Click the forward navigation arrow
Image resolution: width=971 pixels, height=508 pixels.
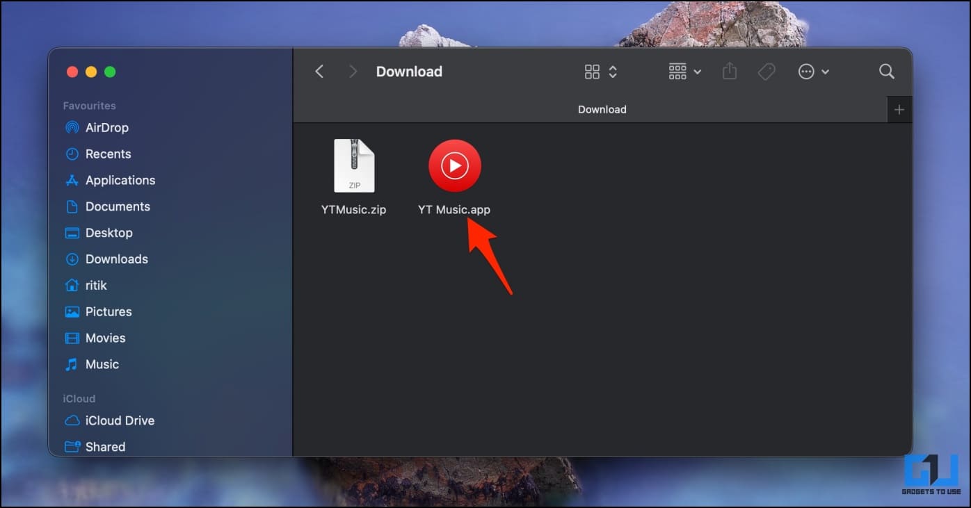pos(353,72)
